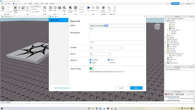Toggle the Join Surfaces checkbox
The height and width of the screenshot is (110, 195).
(31, 12)
